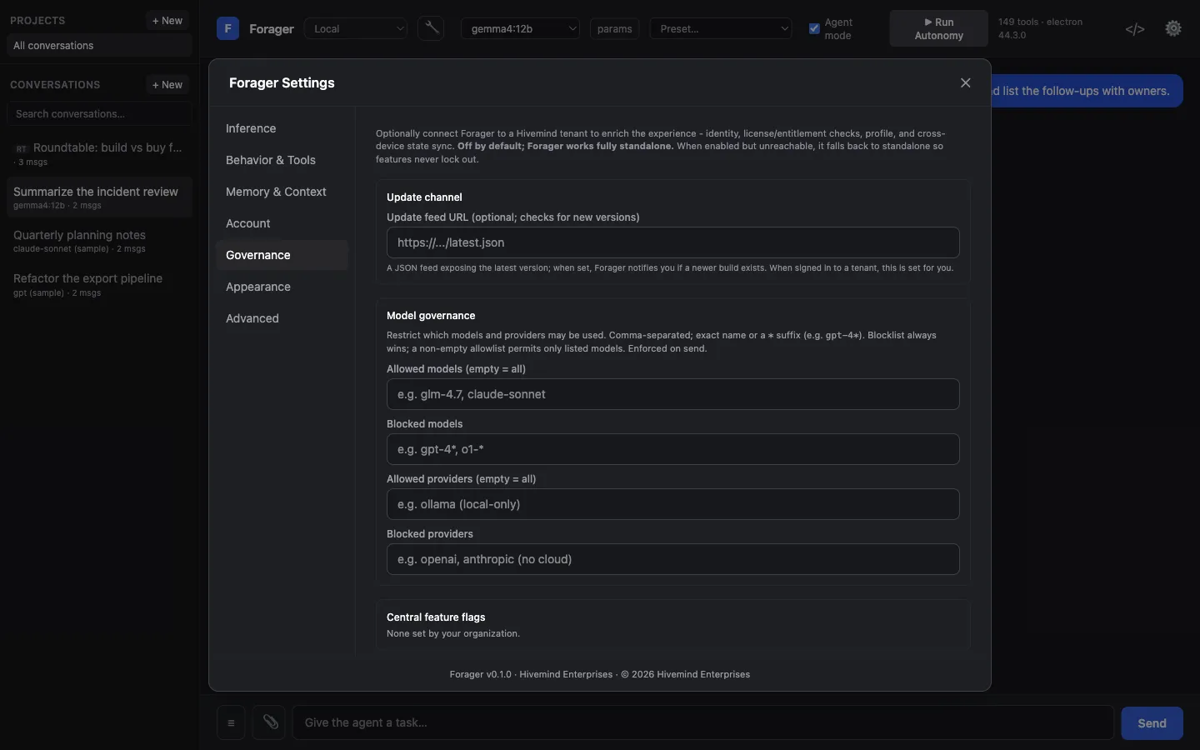Click the Blocked providers input field
The height and width of the screenshot is (750, 1200).
click(x=672, y=559)
